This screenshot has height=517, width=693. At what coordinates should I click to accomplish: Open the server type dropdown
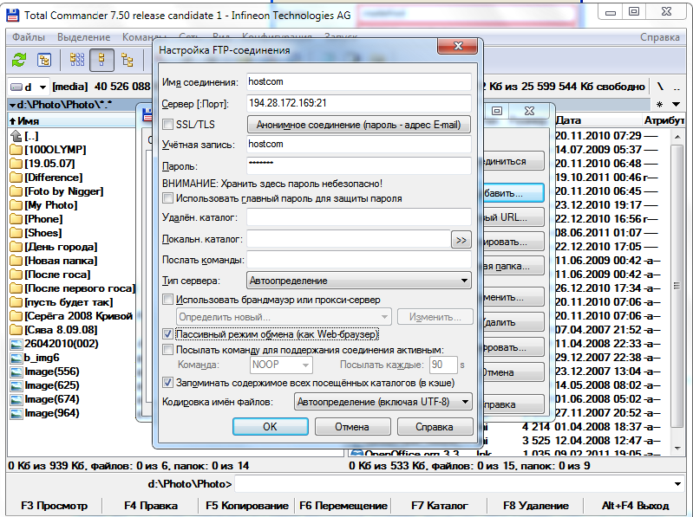pos(359,281)
